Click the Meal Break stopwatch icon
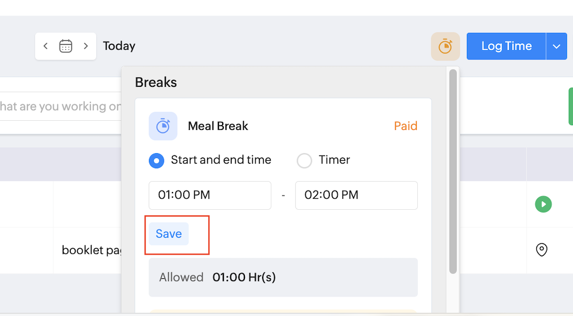This screenshot has height=316, width=573. coord(163,126)
